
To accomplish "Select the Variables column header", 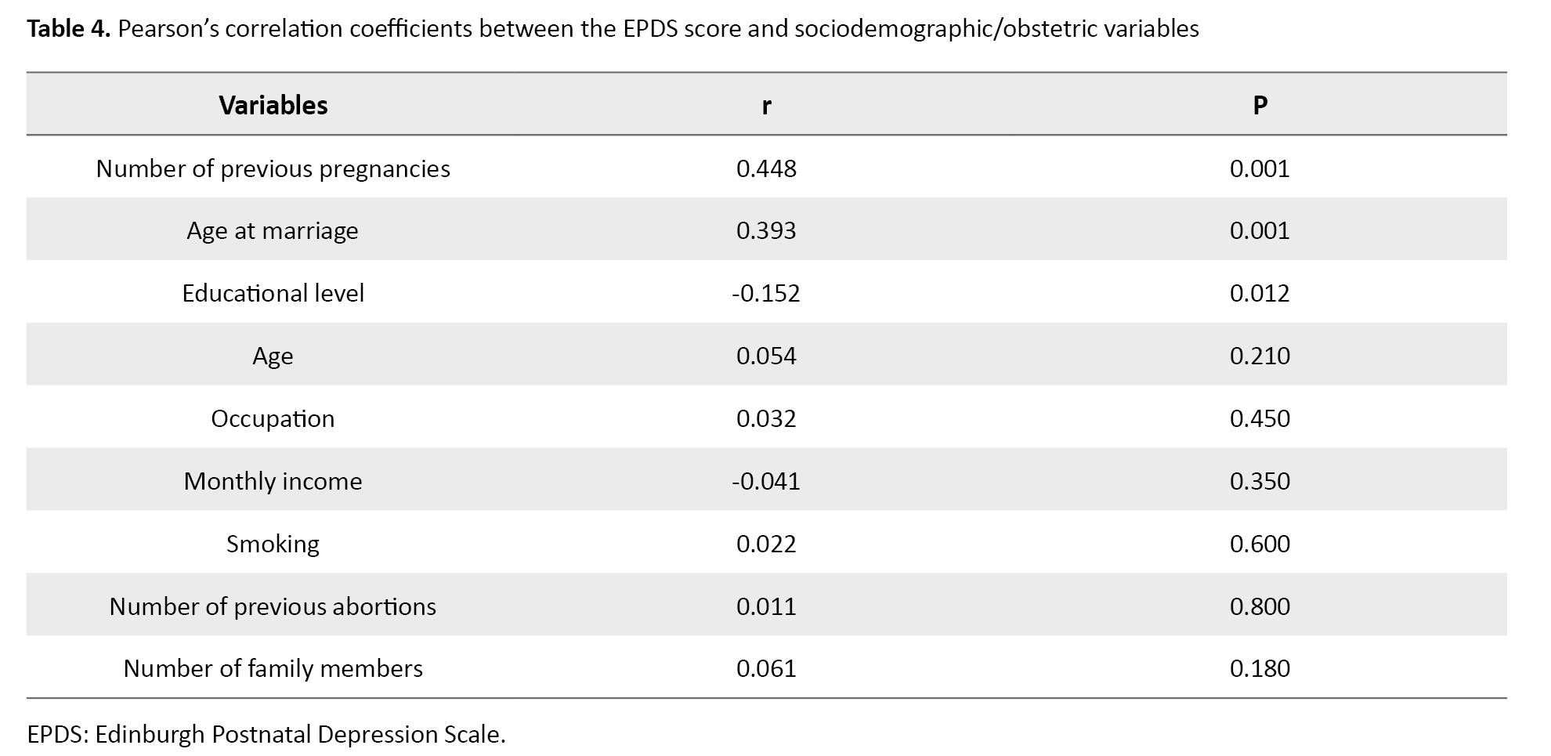I will pos(273,105).
